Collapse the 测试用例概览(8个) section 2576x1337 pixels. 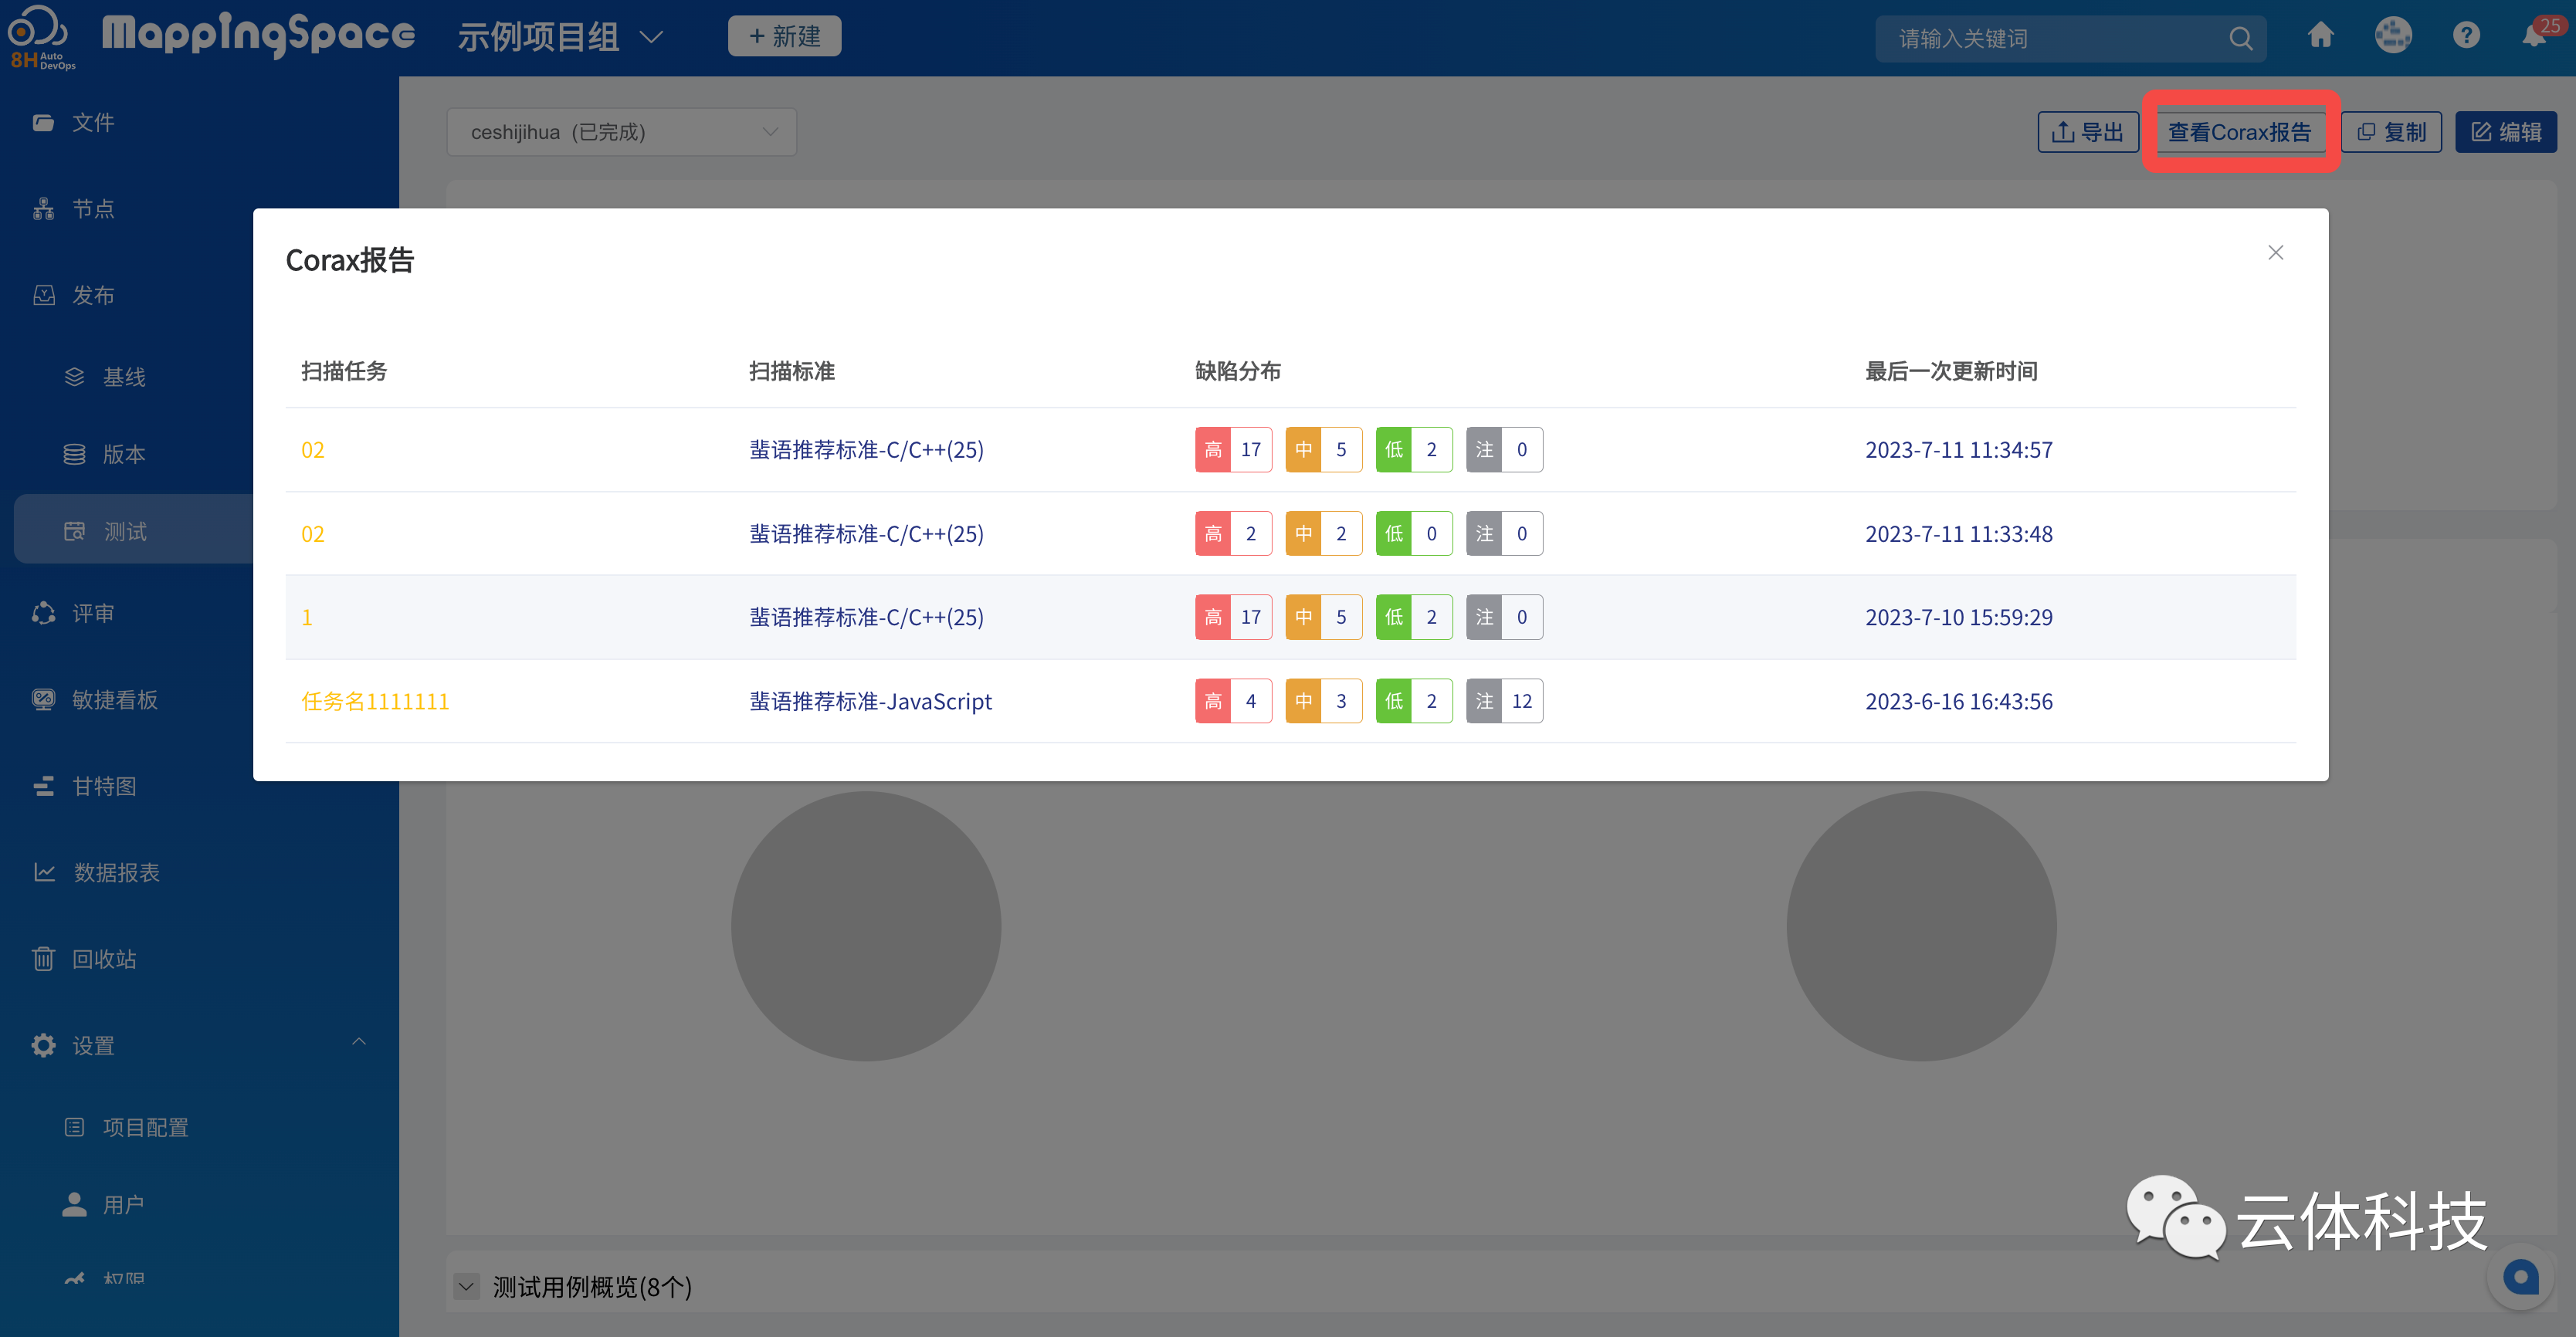pos(466,1287)
